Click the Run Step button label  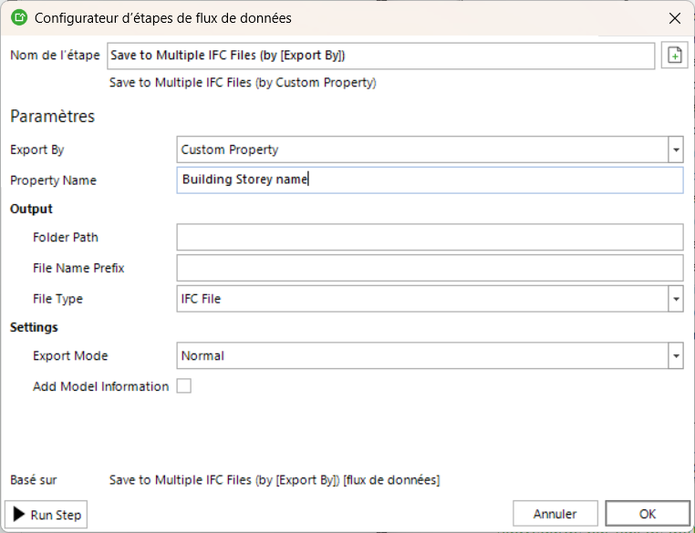click(56, 515)
